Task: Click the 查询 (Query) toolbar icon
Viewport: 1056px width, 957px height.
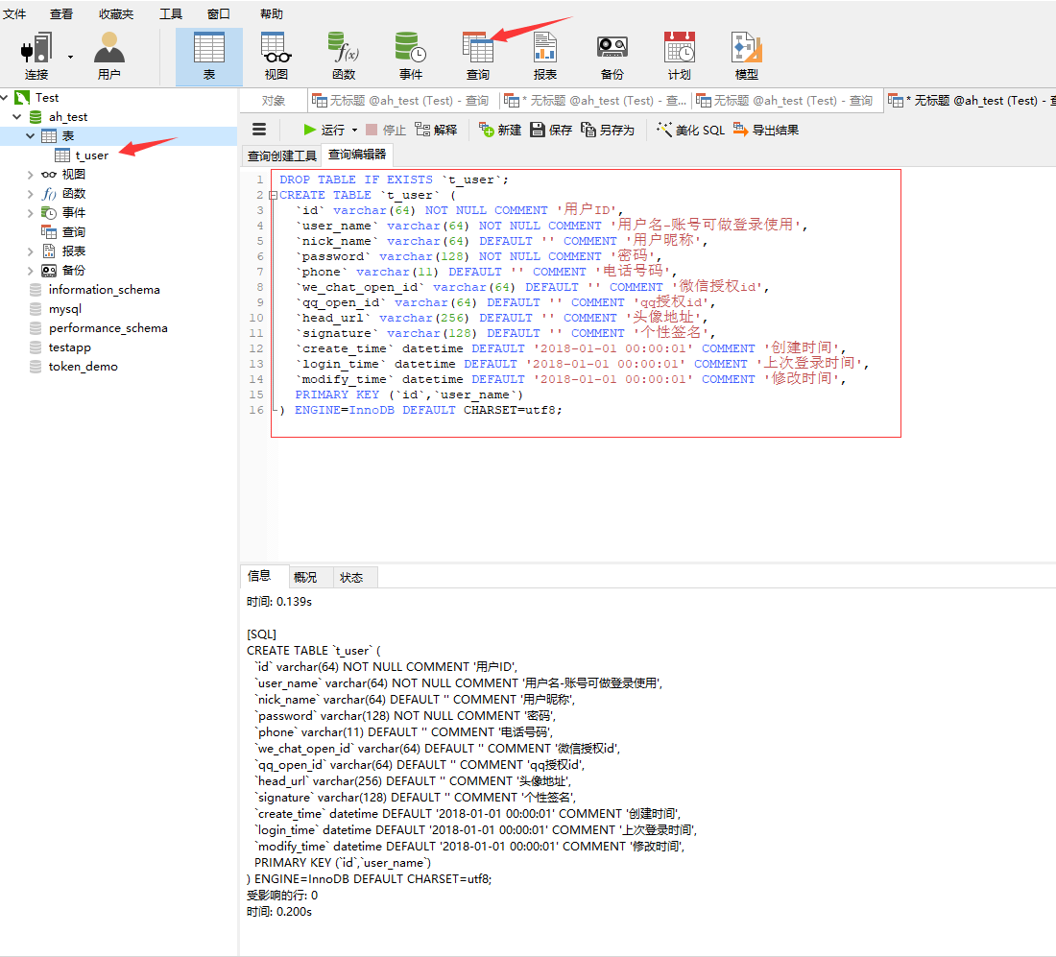Action: pyautogui.click(x=477, y=56)
